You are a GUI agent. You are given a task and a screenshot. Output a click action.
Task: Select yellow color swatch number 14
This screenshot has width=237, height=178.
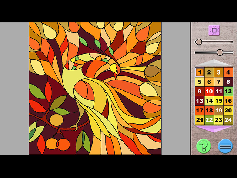point(209,101)
